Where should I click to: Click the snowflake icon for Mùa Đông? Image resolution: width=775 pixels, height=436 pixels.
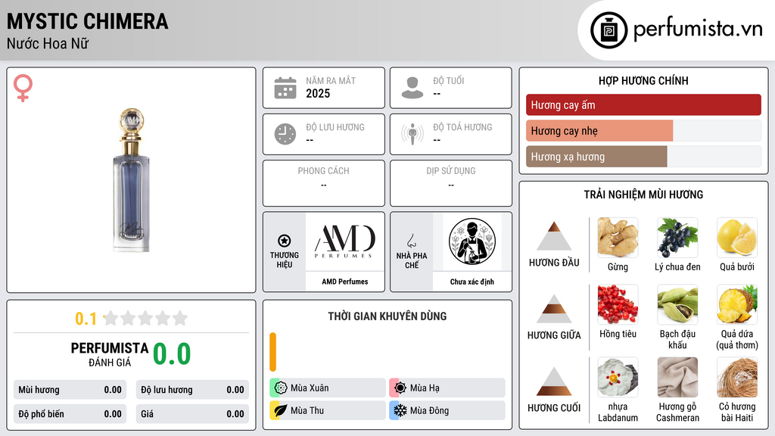[400, 410]
